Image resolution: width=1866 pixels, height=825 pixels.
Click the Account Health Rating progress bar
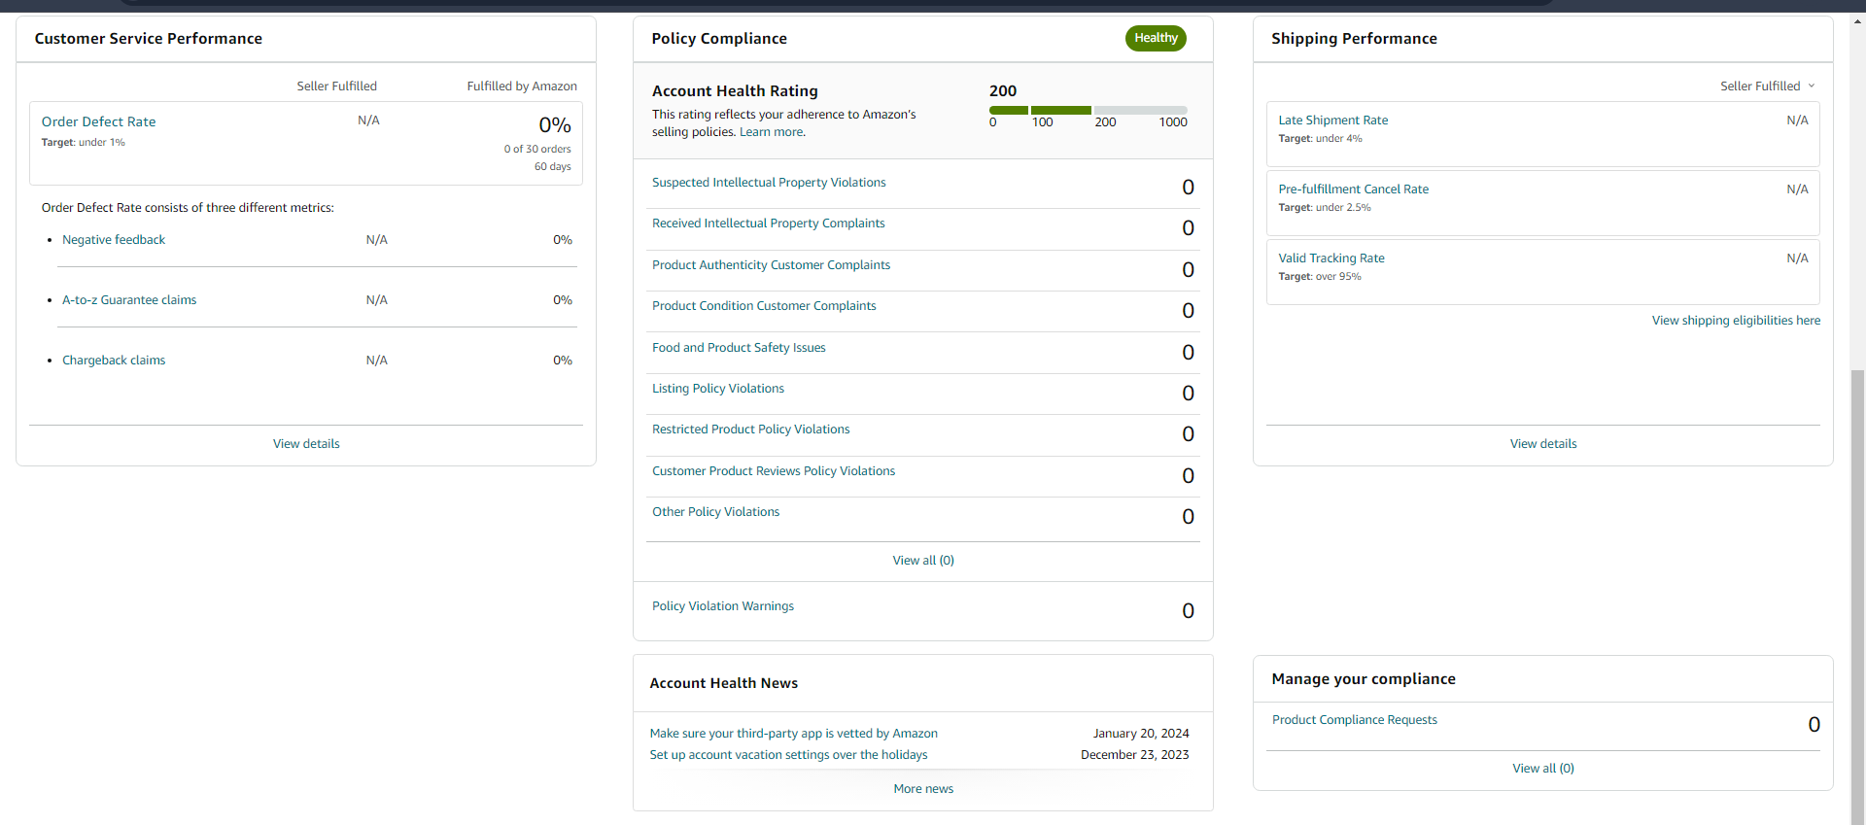(x=1088, y=110)
